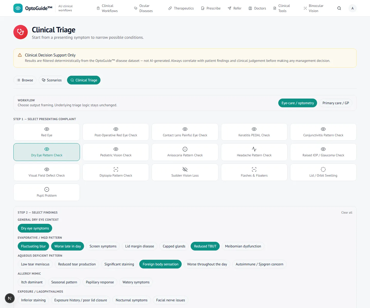Image resolution: width=370 pixels, height=308 pixels.
Task: Switch to the Scenarios tab
Action: click(x=52, y=80)
